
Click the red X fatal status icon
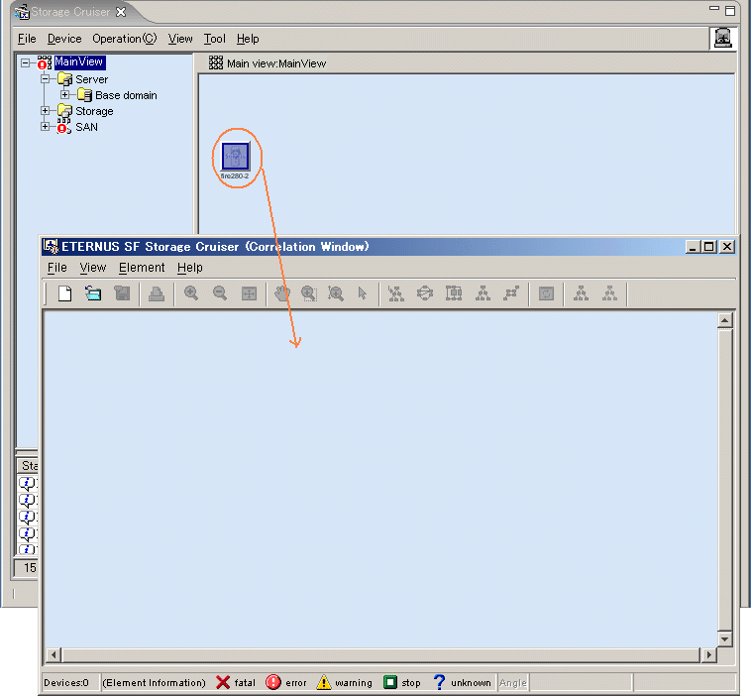223,682
